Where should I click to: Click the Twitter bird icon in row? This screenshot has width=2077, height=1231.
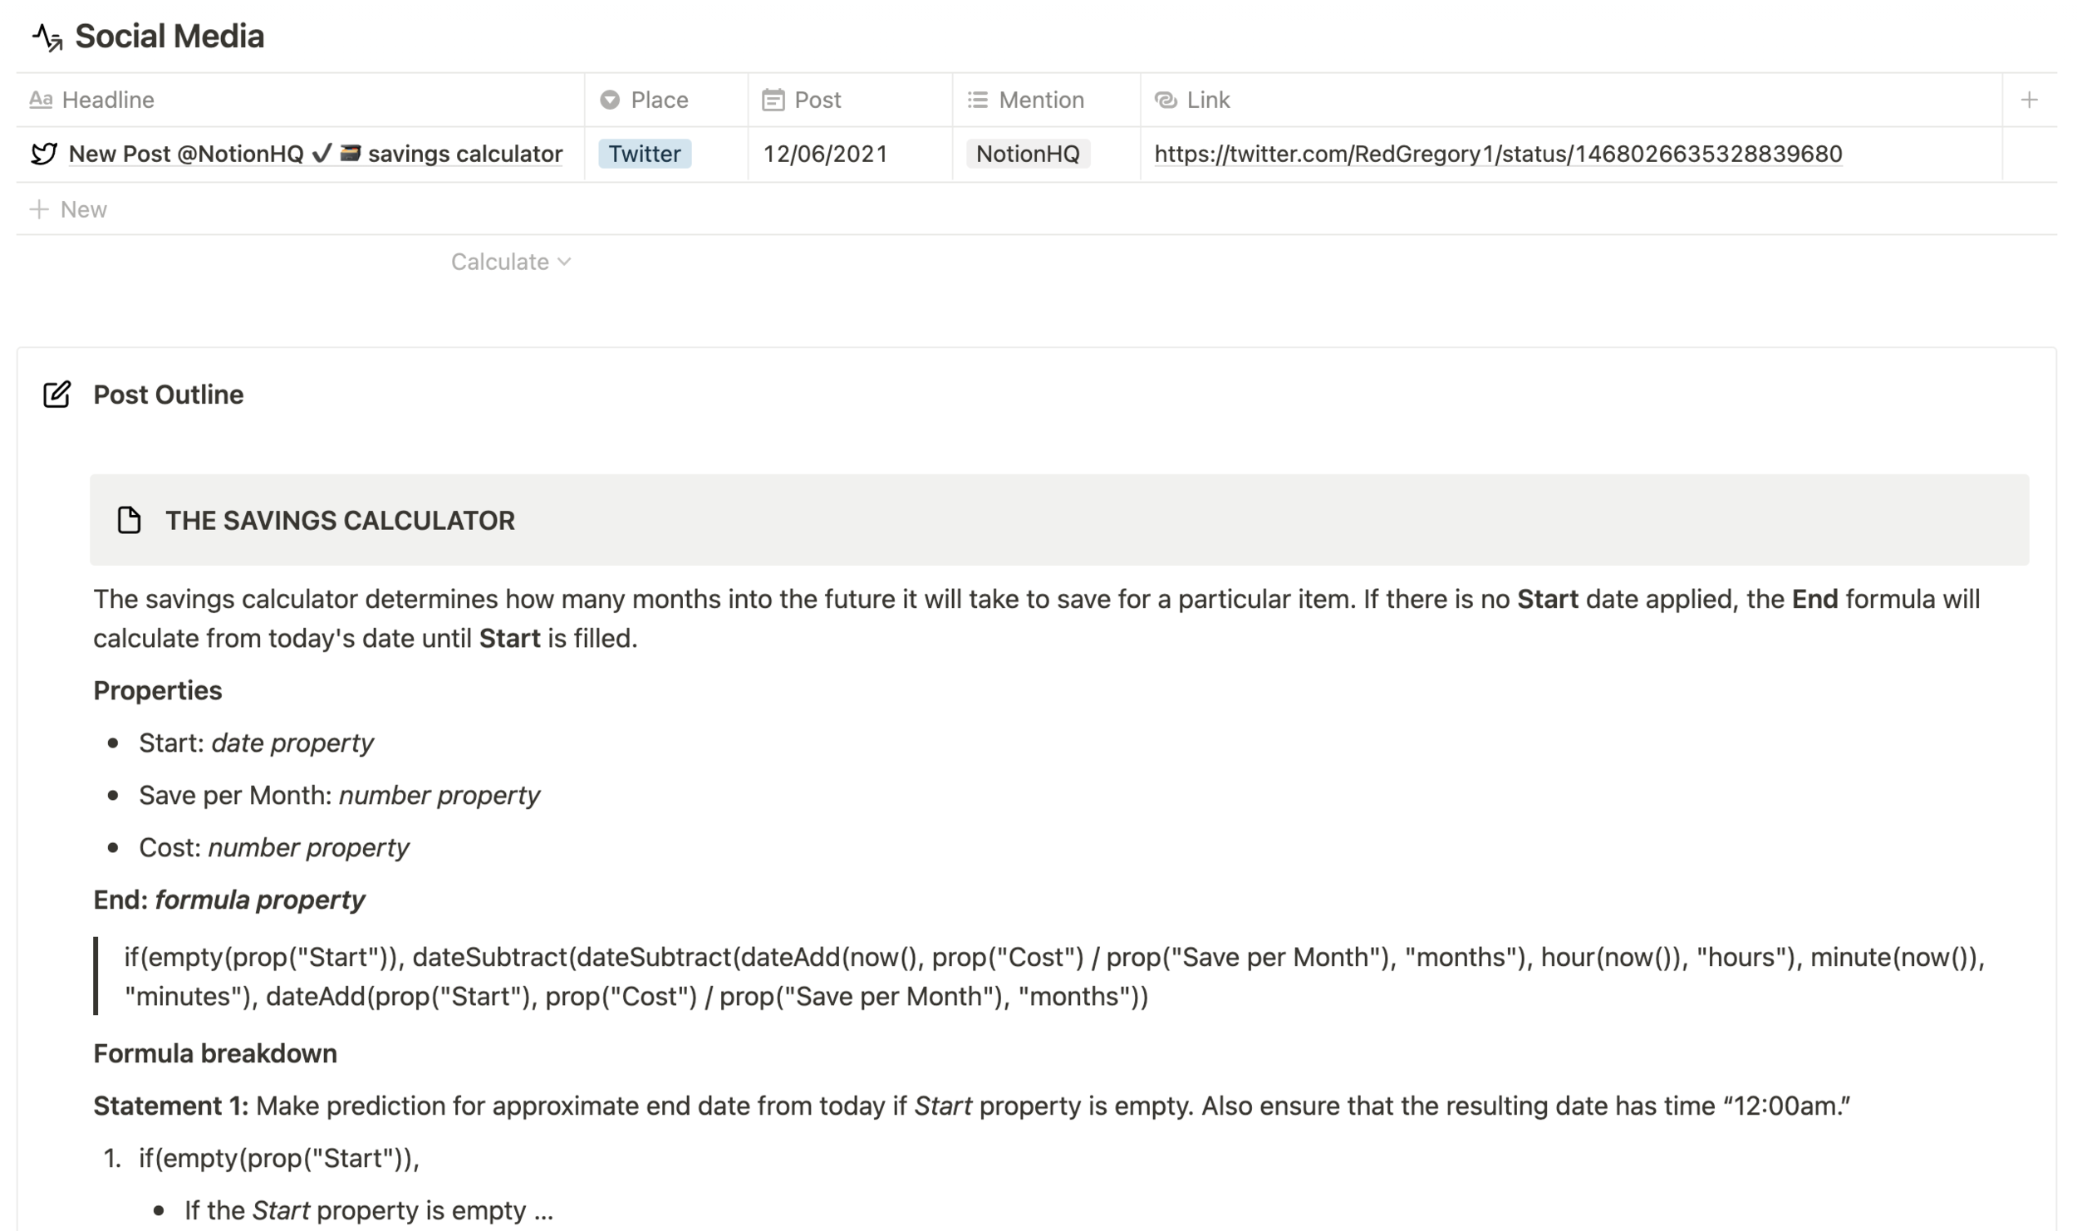click(43, 154)
